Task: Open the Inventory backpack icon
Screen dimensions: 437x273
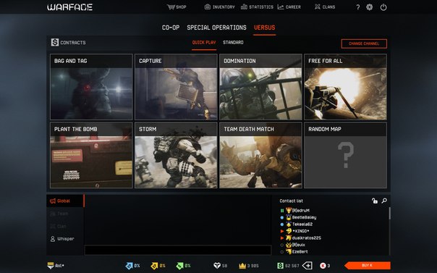Action: click(x=208, y=7)
